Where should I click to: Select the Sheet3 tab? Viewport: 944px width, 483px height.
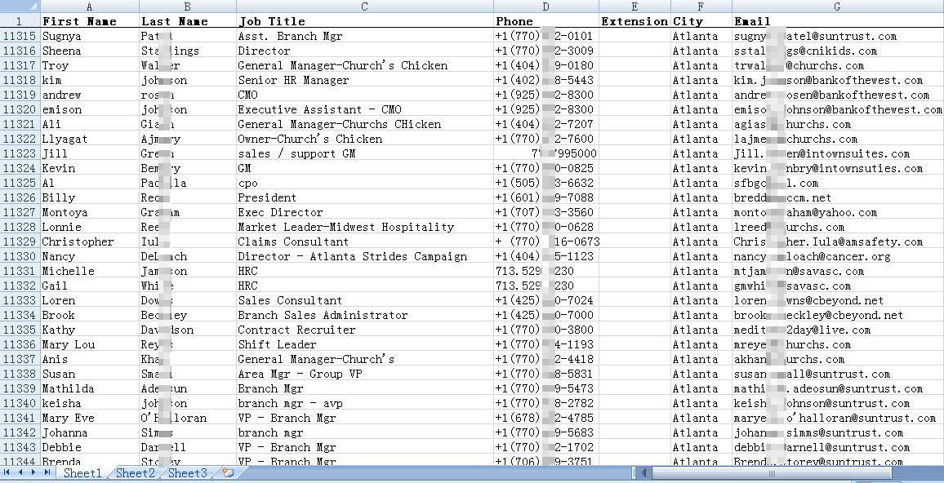(187, 473)
